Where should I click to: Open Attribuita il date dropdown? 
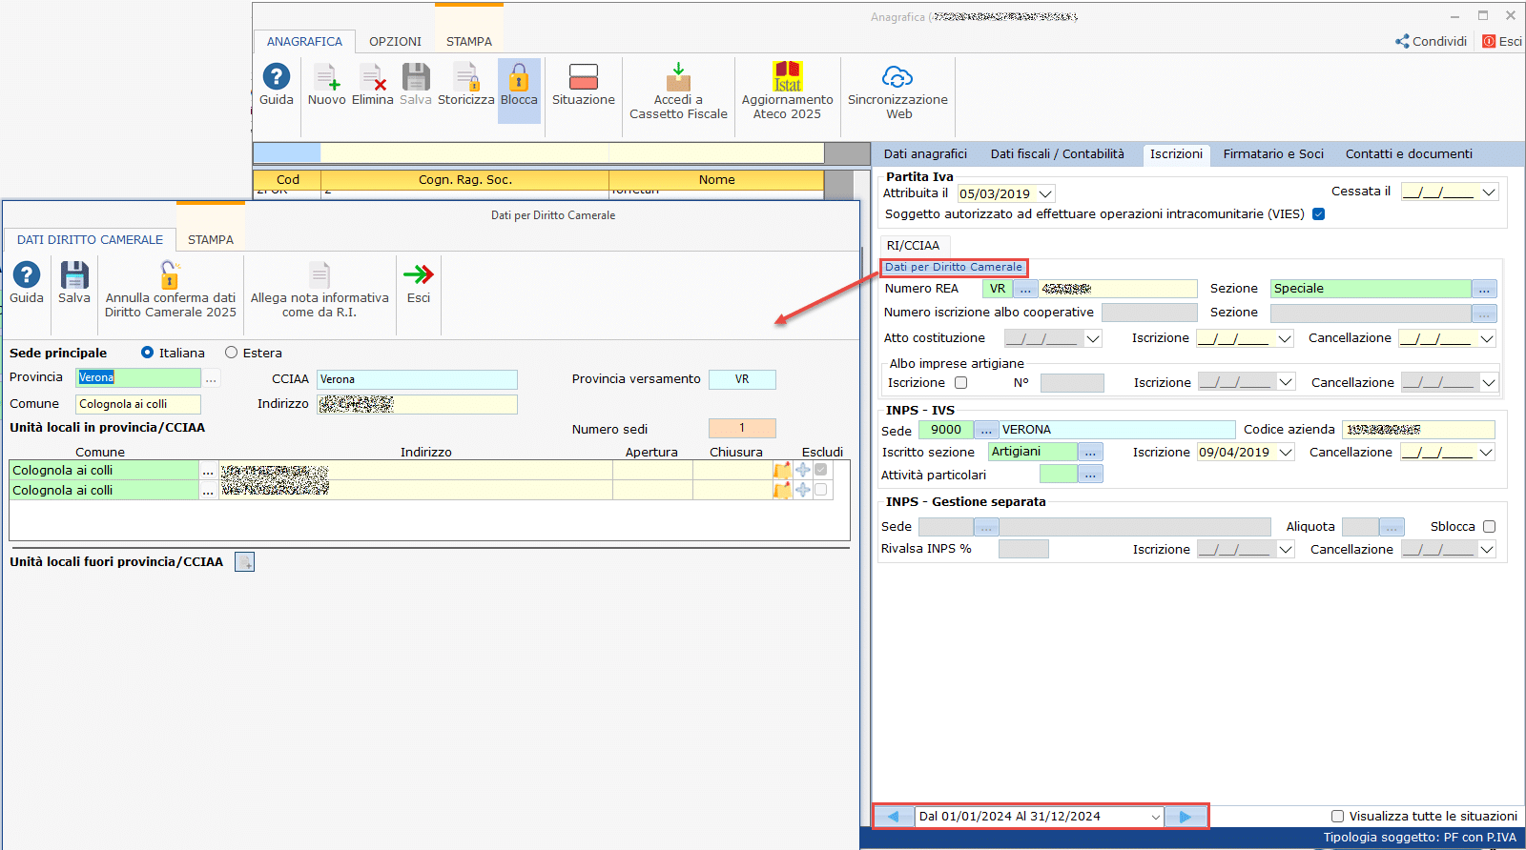pos(1045,193)
